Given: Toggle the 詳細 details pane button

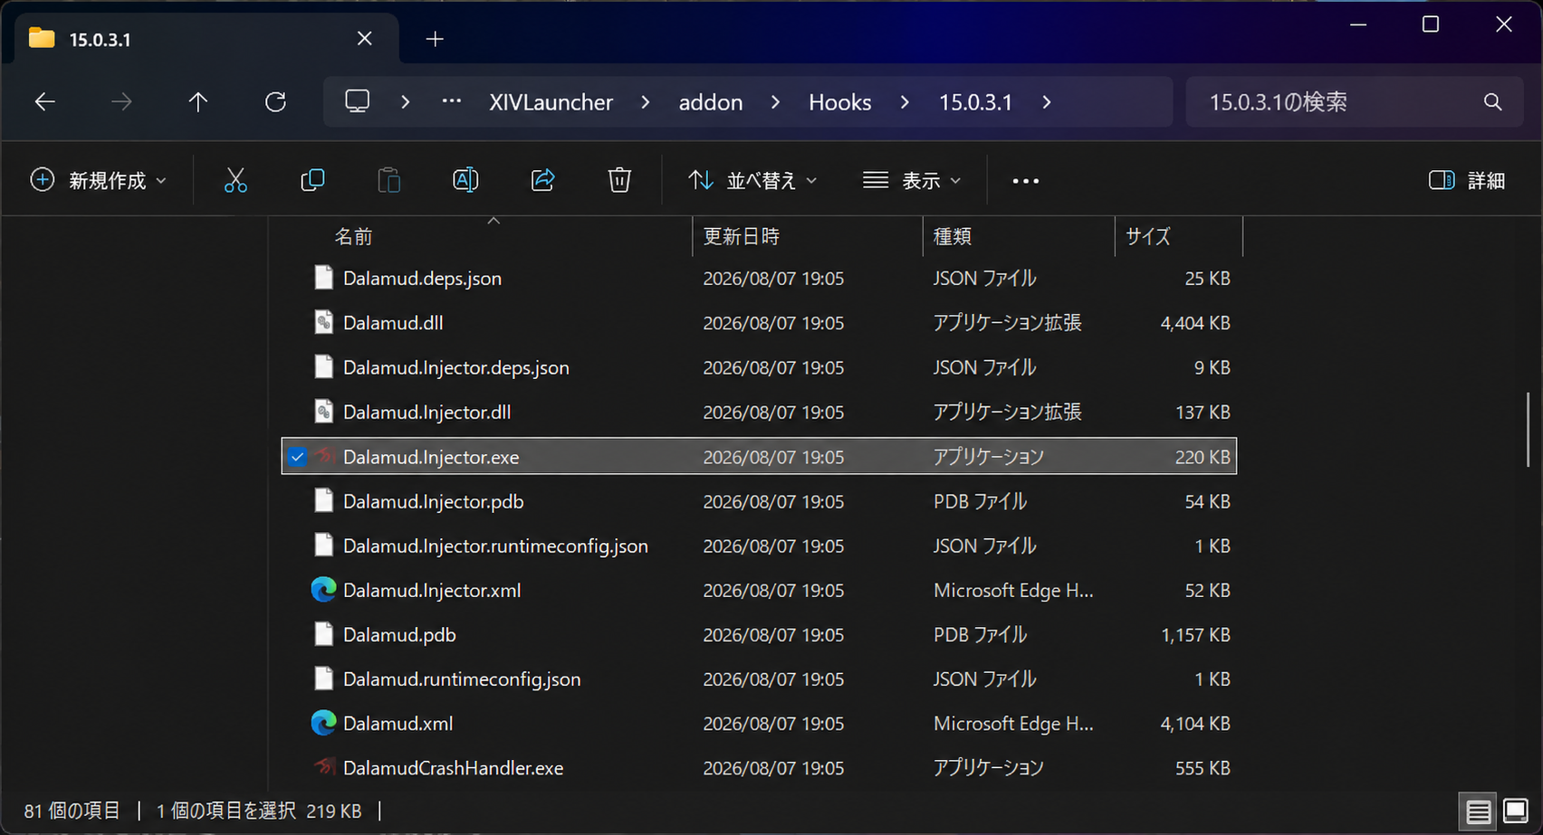Looking at the screenshot, I should [1467, 181].
